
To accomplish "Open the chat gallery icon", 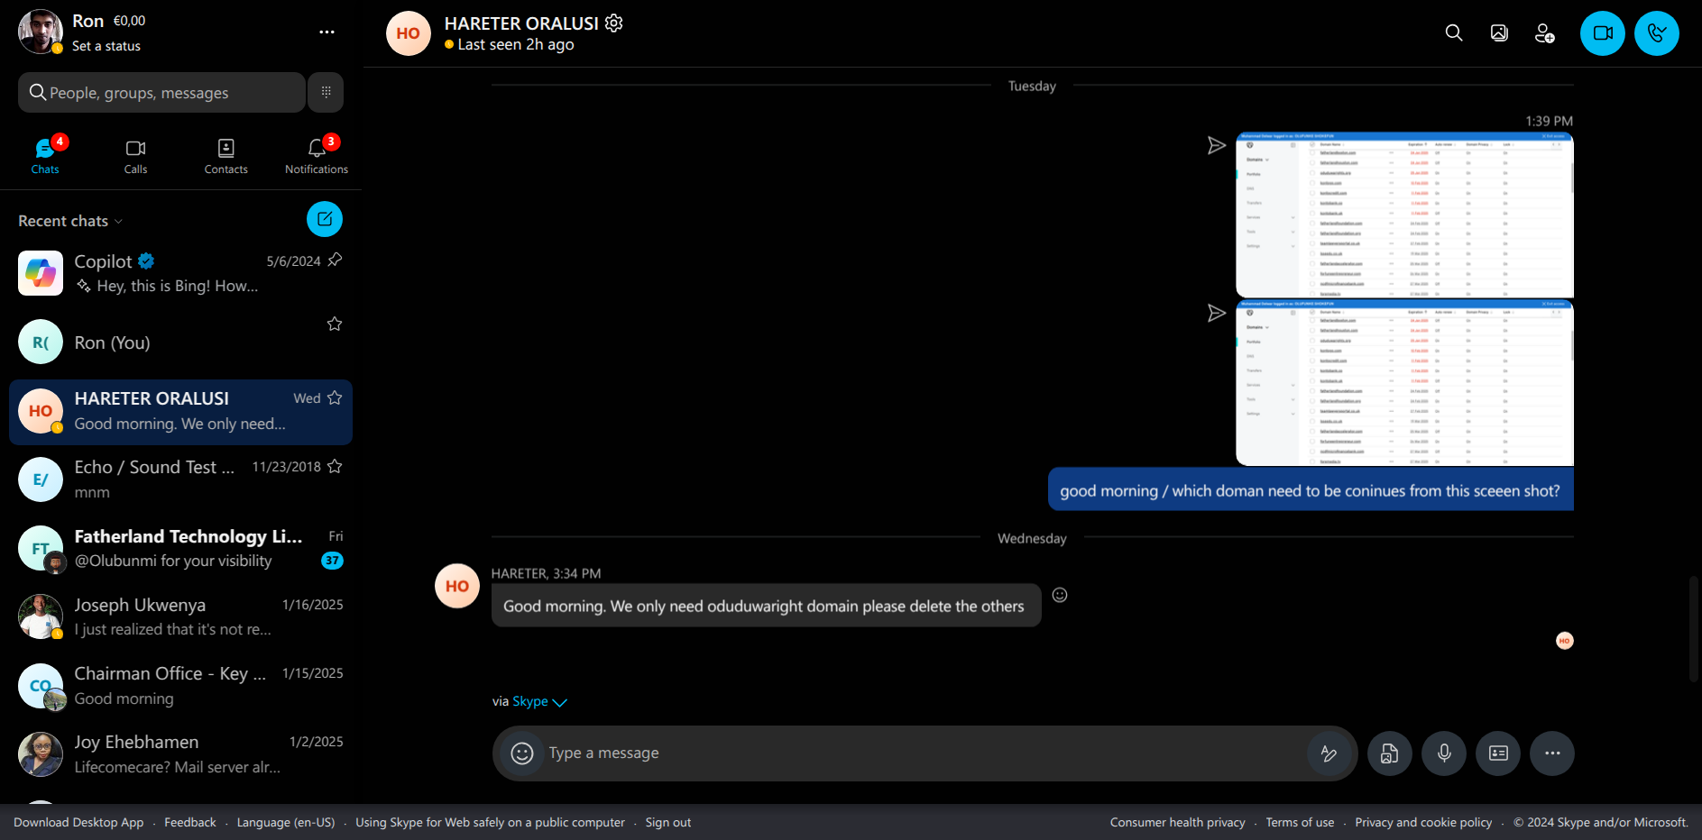I will [x=1499, y=33].
